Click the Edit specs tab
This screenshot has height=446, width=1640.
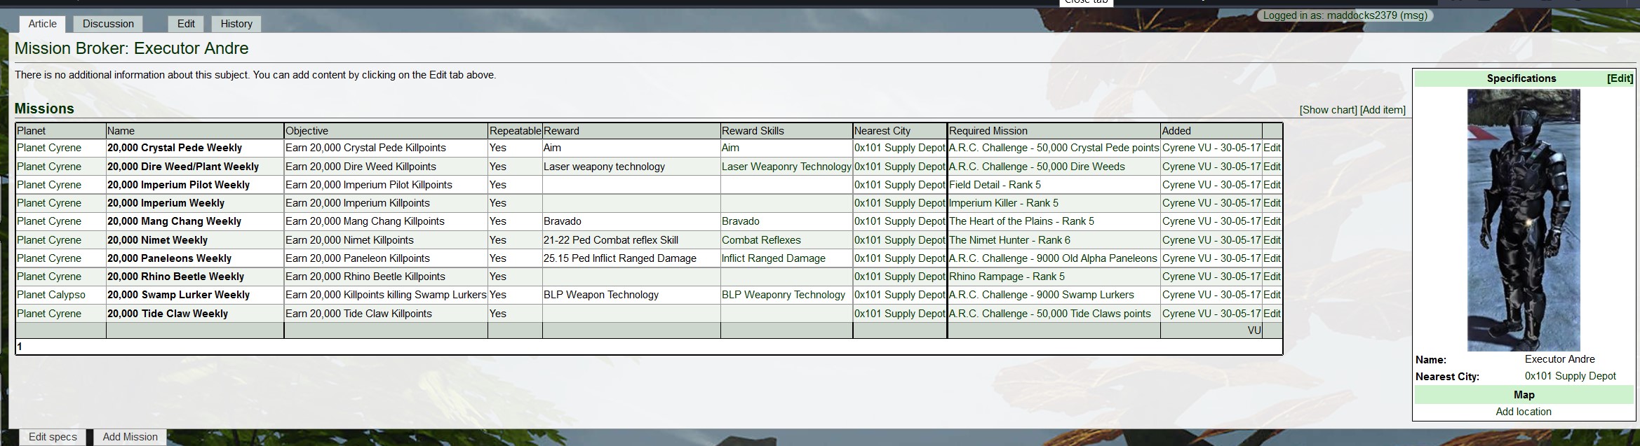coord(53,437)
